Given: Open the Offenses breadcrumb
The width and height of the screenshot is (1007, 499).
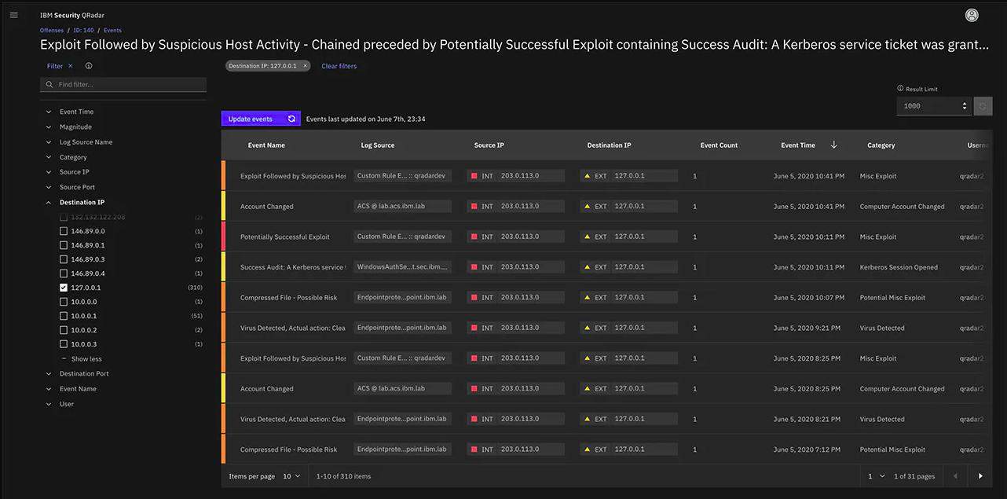Looking at the screenshot, I should (52, 30).
